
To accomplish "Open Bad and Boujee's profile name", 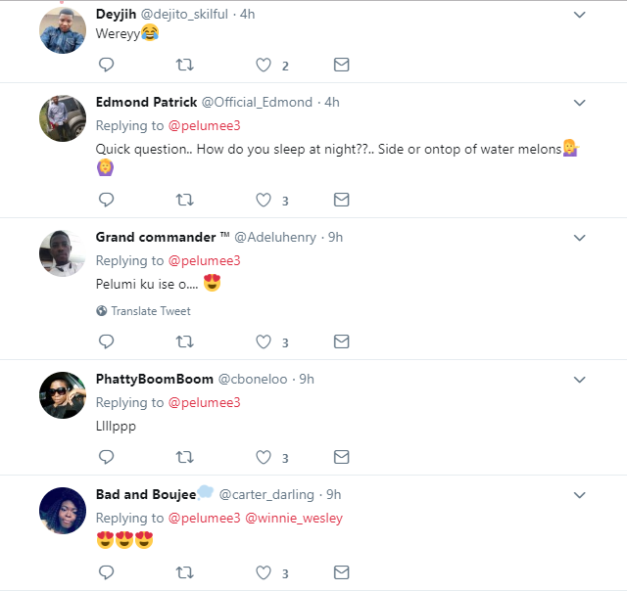I will [x=146, y=494].
